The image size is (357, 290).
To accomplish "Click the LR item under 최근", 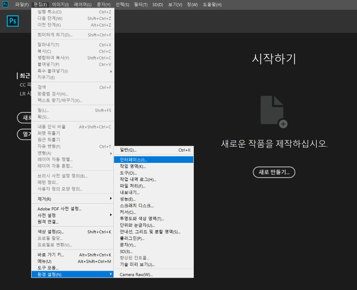I will [25, 93].
